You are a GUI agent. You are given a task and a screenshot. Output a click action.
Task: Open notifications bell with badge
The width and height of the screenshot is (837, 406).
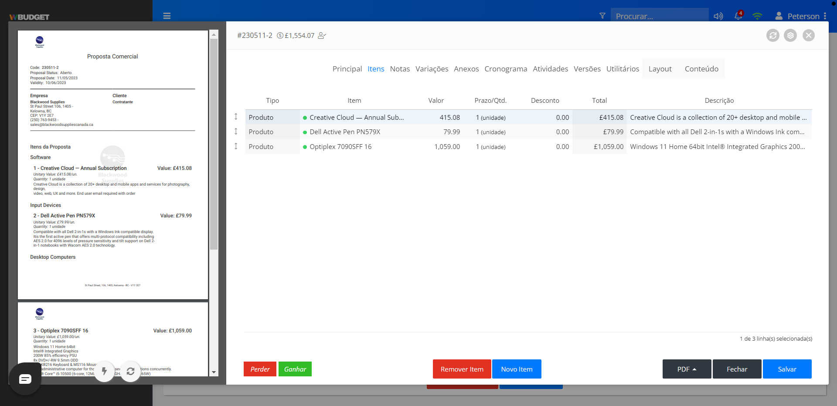point(738,16)
